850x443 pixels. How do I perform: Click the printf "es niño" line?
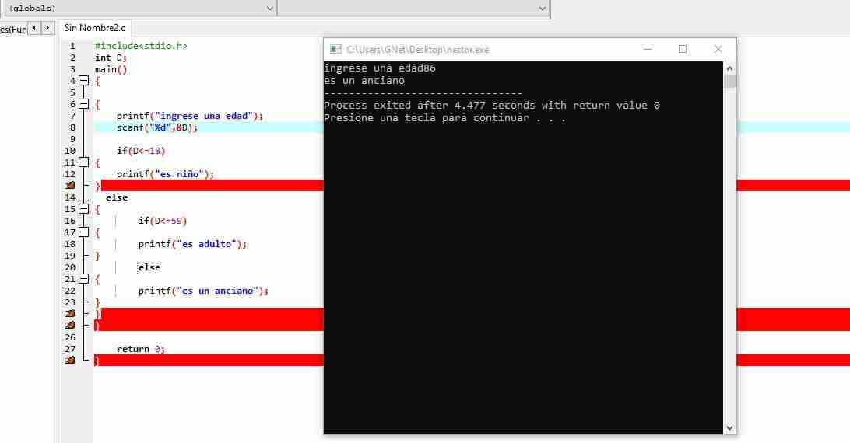[x=165, y=174]
